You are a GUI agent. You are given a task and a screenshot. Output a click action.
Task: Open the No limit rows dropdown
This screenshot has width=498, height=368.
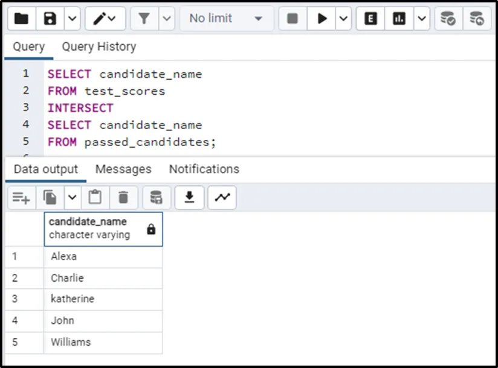227,19
